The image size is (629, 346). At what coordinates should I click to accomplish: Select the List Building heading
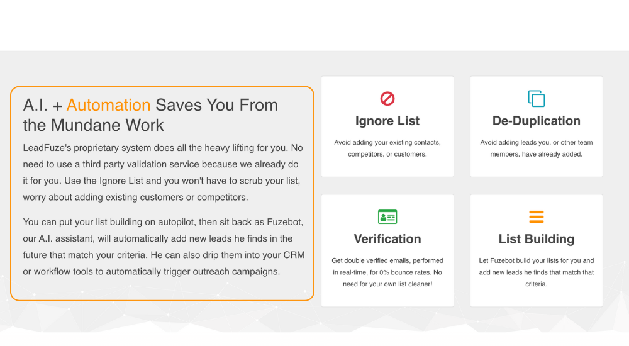537,239
